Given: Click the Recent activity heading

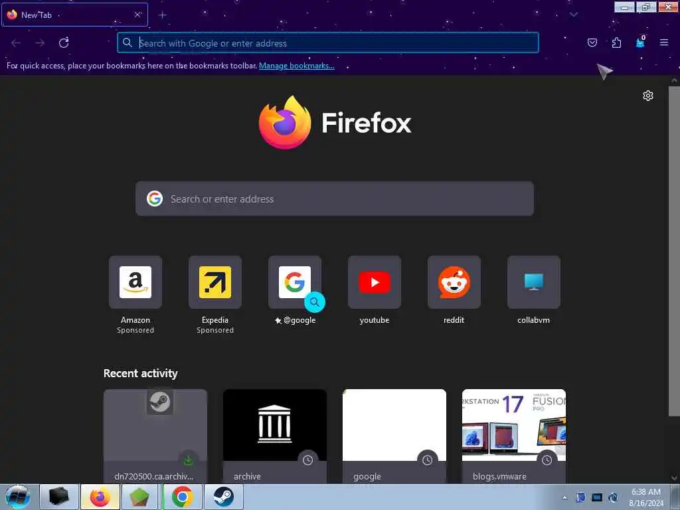Looking at the screenshot, I should tap(141, 373).
